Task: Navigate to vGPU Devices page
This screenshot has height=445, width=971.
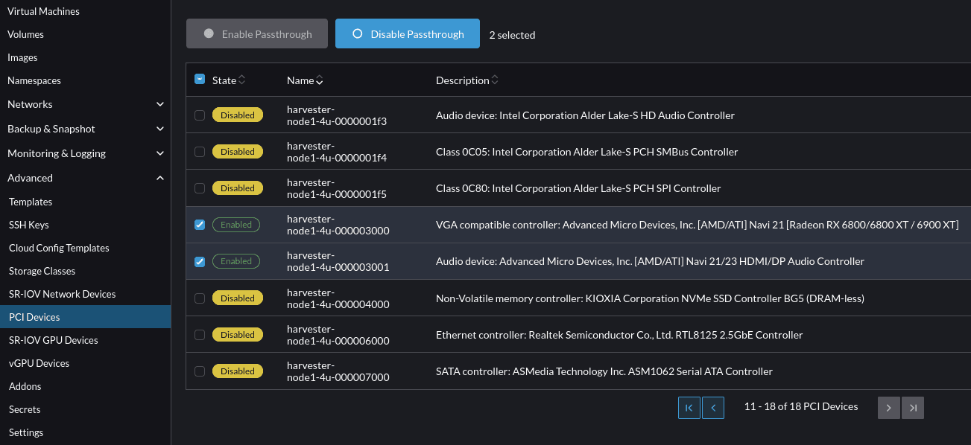Action: 39,363
